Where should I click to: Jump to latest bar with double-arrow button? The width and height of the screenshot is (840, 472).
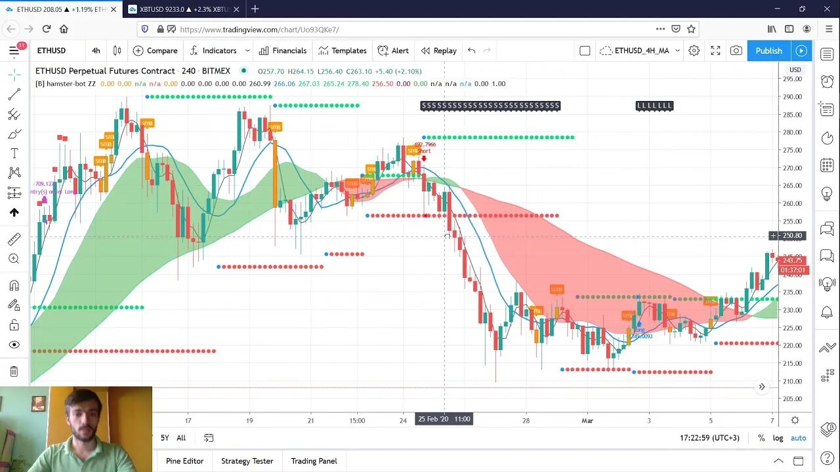(762, 387)
